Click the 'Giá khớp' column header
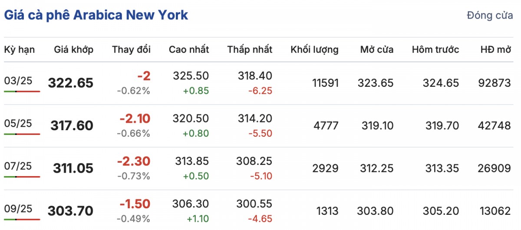The height and width of the screenshot is (230, 521). click(x=73, y=49)
